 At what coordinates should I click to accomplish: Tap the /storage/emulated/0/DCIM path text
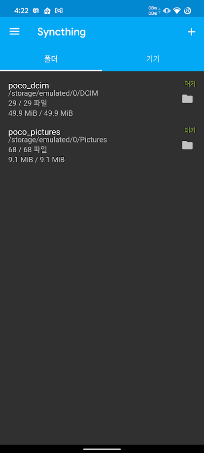(x=53, y=93)
